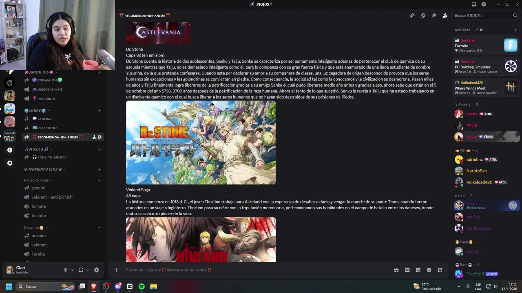
Task: Switch to the reacciones channel
Action: [x=63, y=128]
